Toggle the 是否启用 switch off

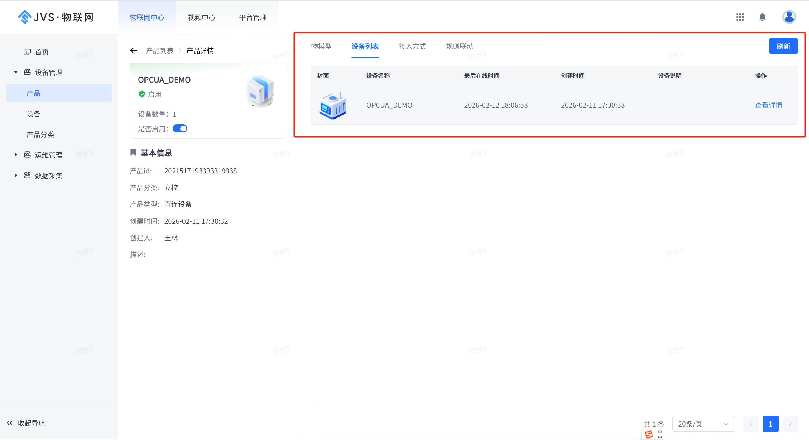180,129
